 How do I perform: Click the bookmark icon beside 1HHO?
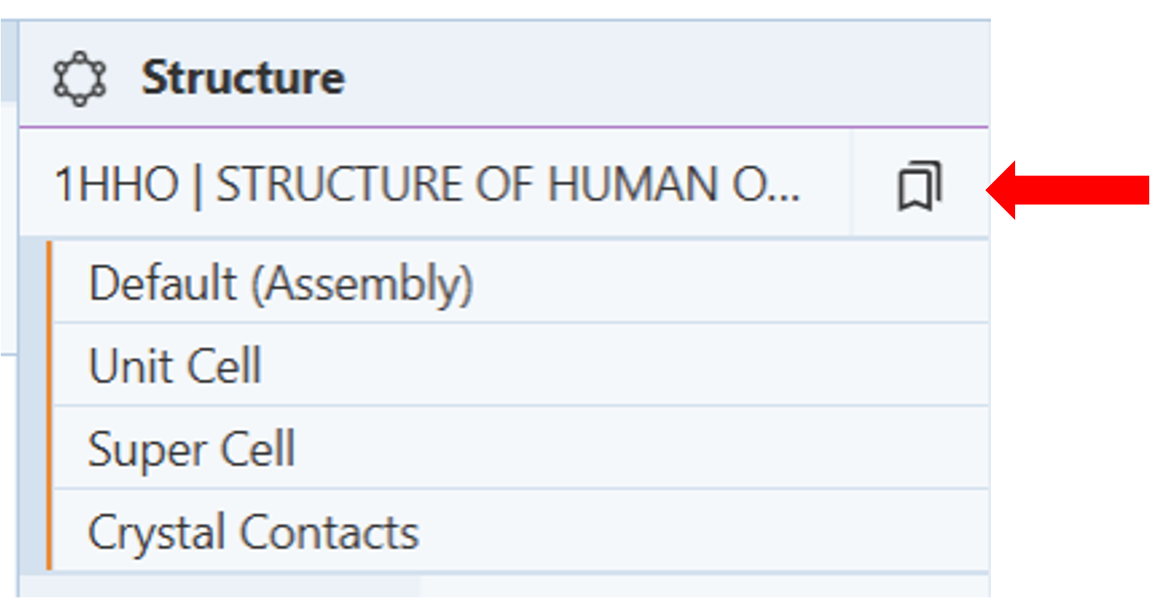click(x=920, y=185)
